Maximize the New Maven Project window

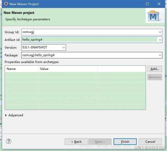click(147, 4)
